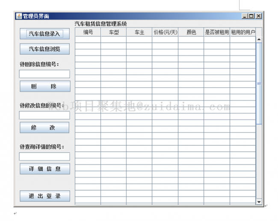278x221 pixels.
Task: Select the 车主 column header
Action: click(x=139, y=32)
